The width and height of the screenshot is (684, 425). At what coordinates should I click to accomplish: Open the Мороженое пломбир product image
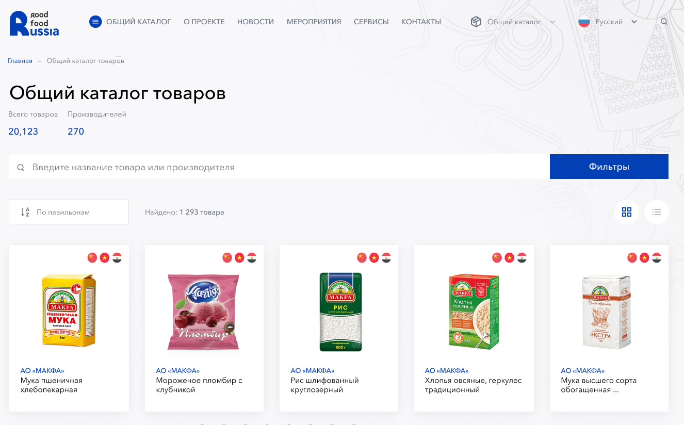coord(204,312)
